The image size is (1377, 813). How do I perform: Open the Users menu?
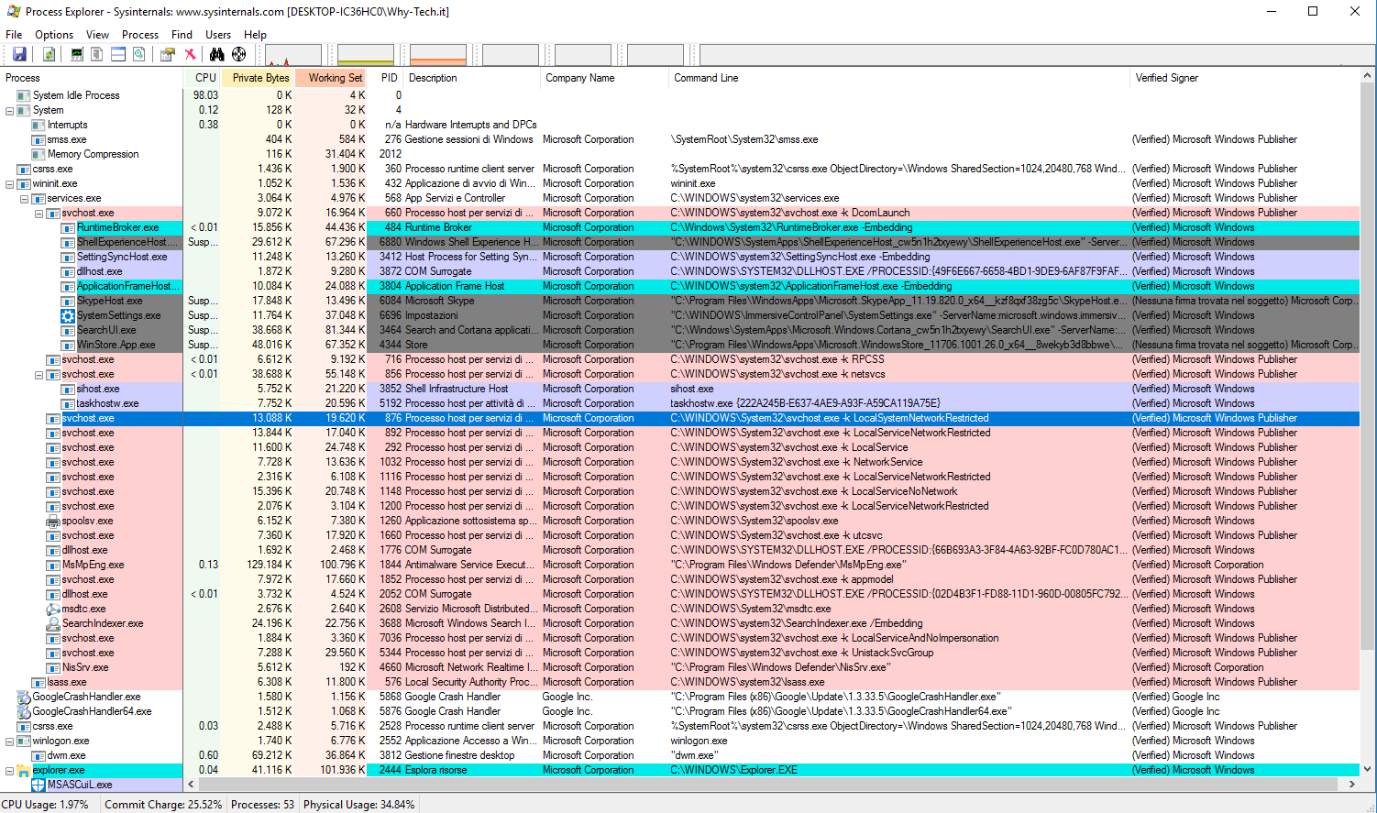218,35
